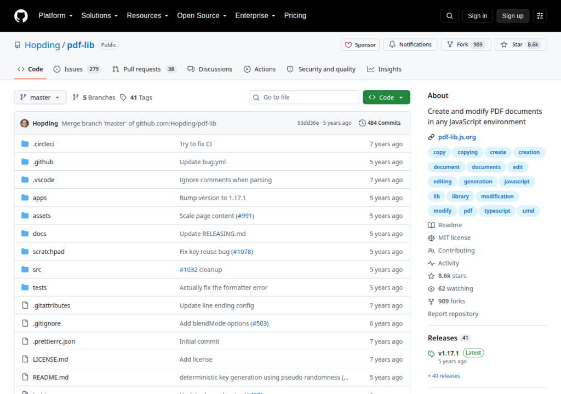Image resolution: width=561 pixels, height=394 pixels.
Task: Click Report repository link
Action: pos(453,314)
